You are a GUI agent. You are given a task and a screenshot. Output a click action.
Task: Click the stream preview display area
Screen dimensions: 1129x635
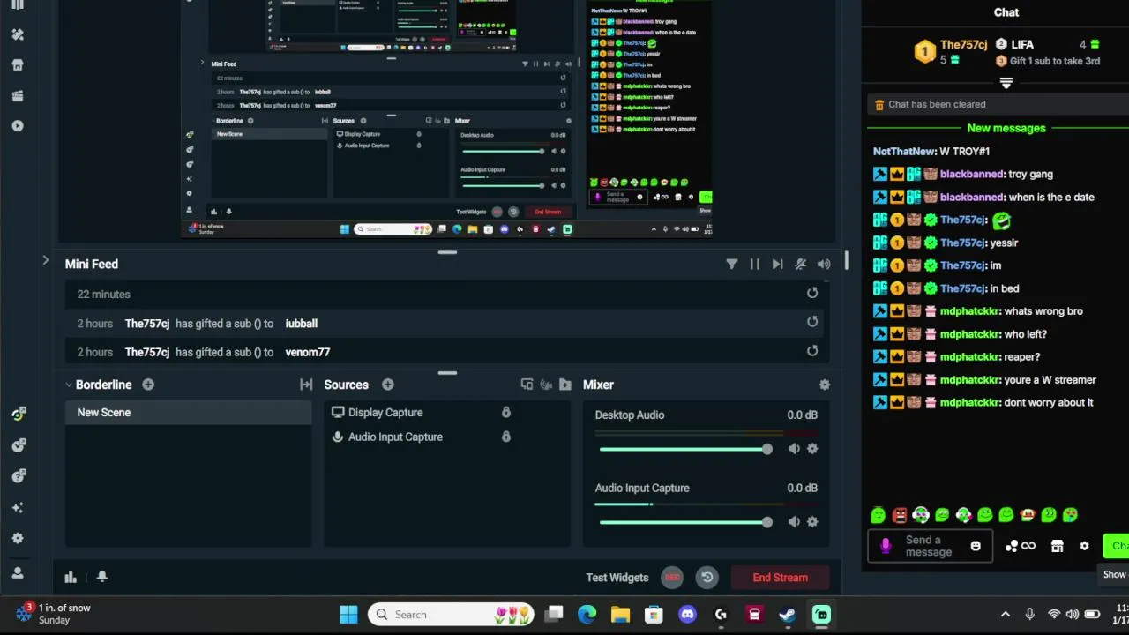448,119
